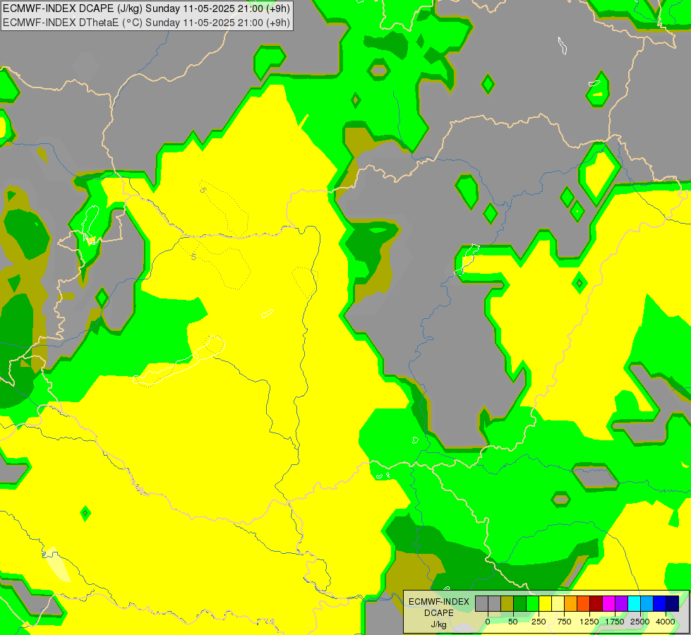The height and width of the screenshot is (635, 691).
Task: Click the legend value '1250'
Action: (589, 622)
